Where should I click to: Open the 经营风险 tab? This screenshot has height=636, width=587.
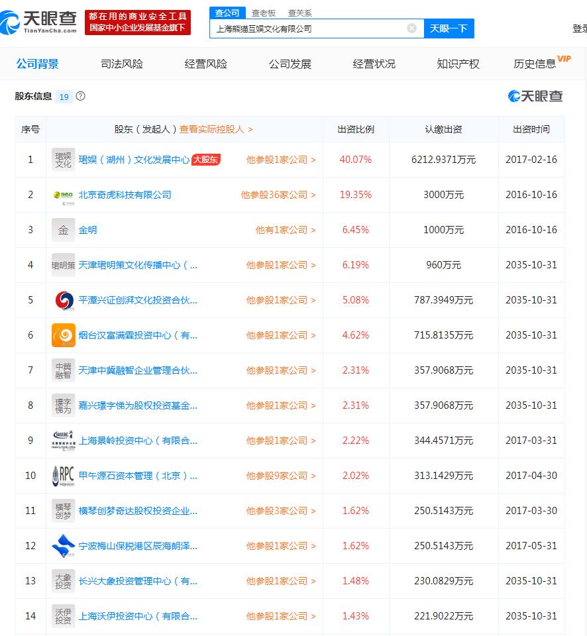205,64
